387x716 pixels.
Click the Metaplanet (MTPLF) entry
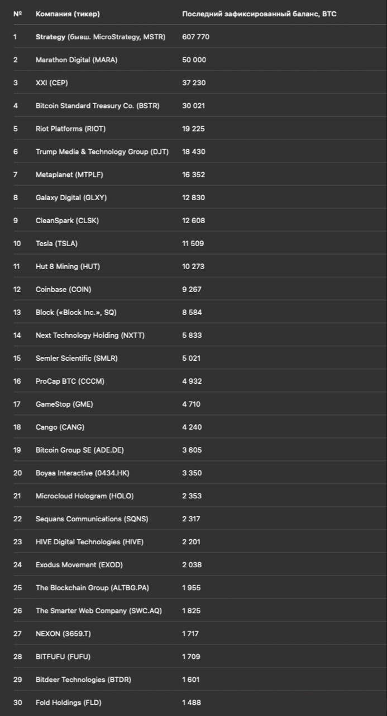[69, 175]
